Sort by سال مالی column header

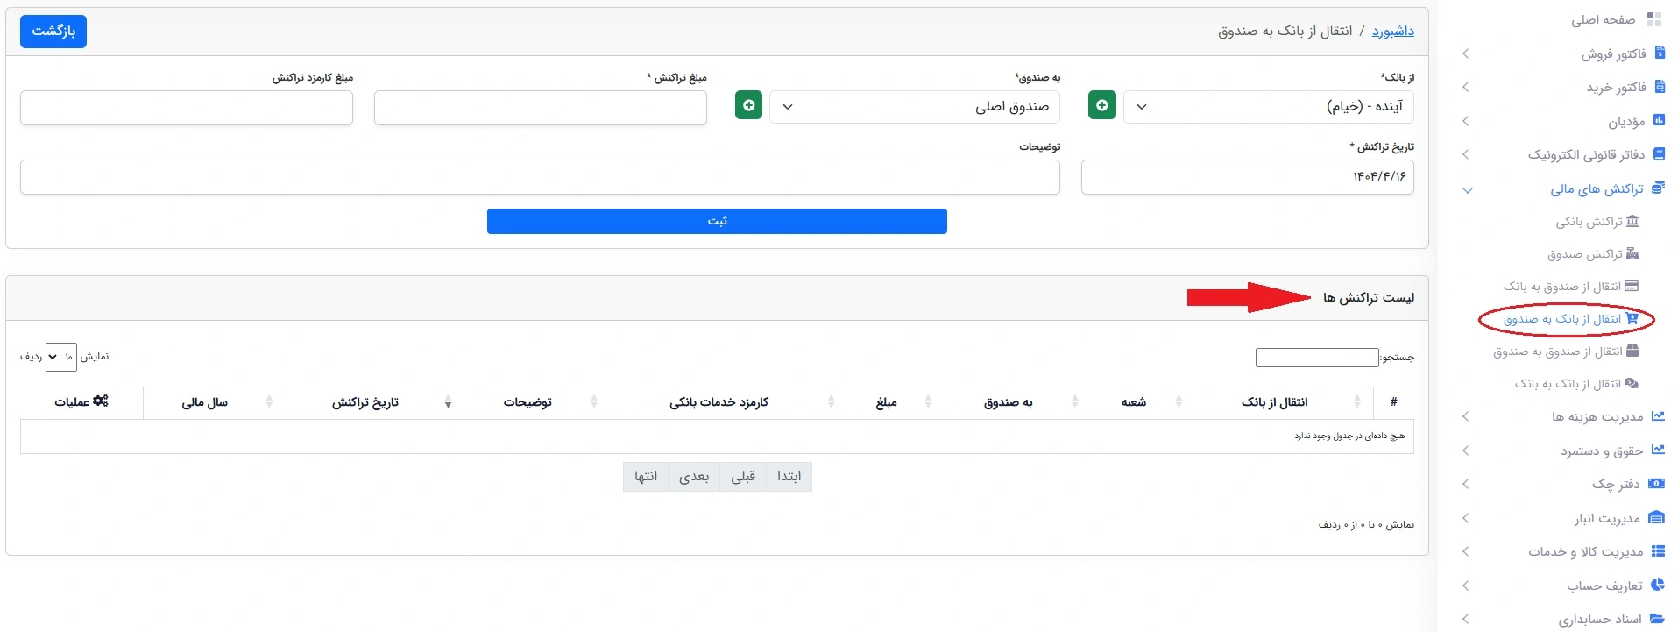pyautogui.click(x=204, y=402)
